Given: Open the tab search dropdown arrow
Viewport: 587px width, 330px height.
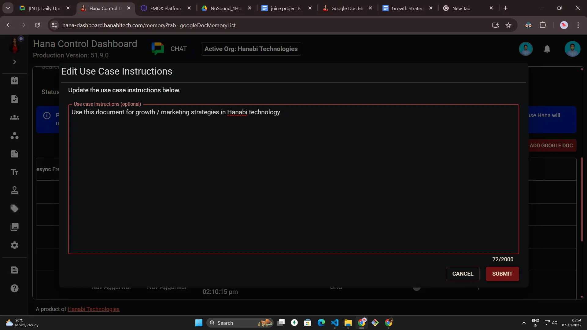Looking at the screenshot, I should click(8, 8).
